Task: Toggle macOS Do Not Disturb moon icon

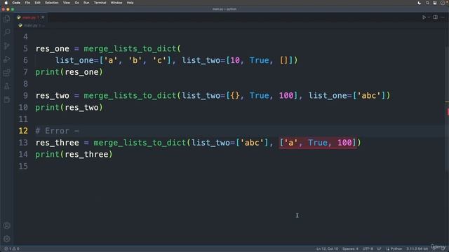Action: point(420,3)
